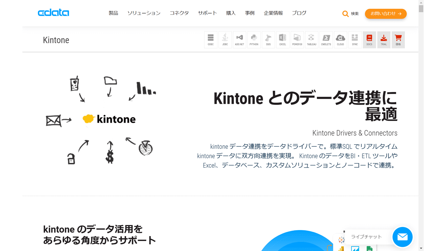The height and width of the screenshot is (251, 446).
Task: Open the Cmdlets icon
Action: 326,40
